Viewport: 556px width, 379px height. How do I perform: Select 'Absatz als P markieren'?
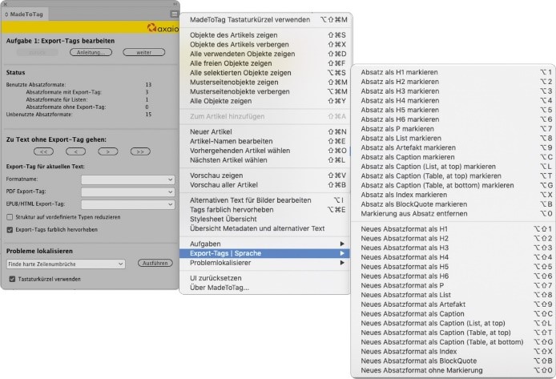click(x=453, y=129)
